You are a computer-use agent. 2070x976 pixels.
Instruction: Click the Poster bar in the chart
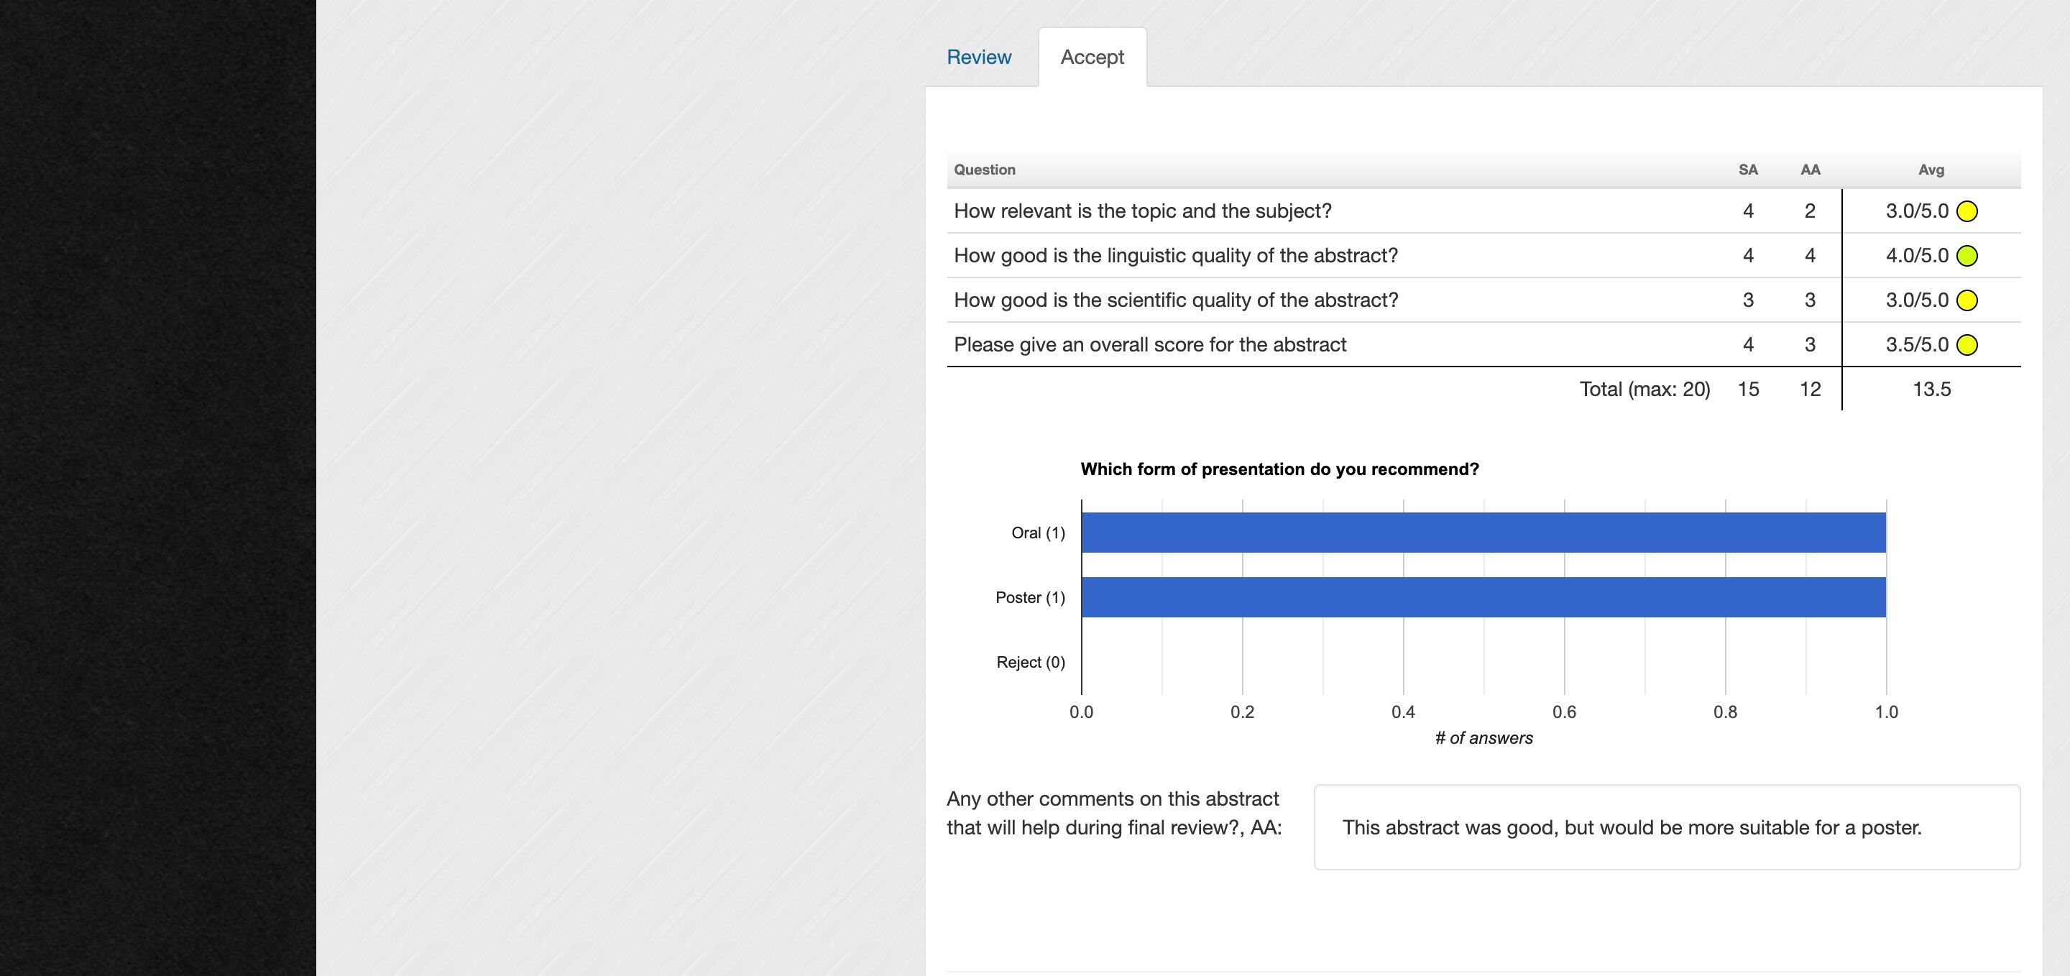[x=1483, y=597]
